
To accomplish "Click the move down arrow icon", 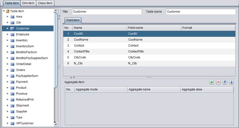I will click(x=231, y=82).
